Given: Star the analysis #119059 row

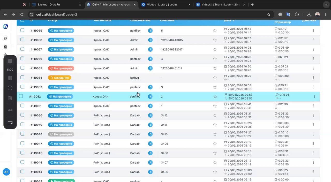Looking at the screenshot, I should click(x=215, y=31).
